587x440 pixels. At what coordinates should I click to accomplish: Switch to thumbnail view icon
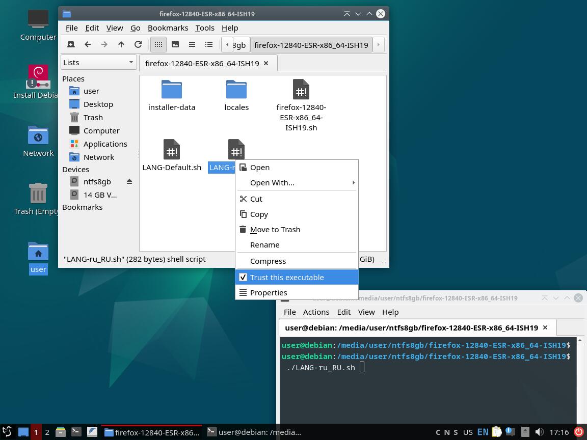coord(175,45)
